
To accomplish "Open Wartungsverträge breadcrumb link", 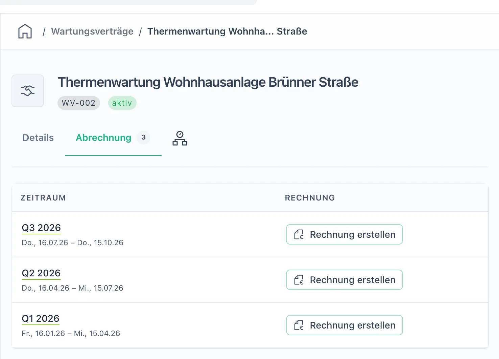I will point(92,31).
